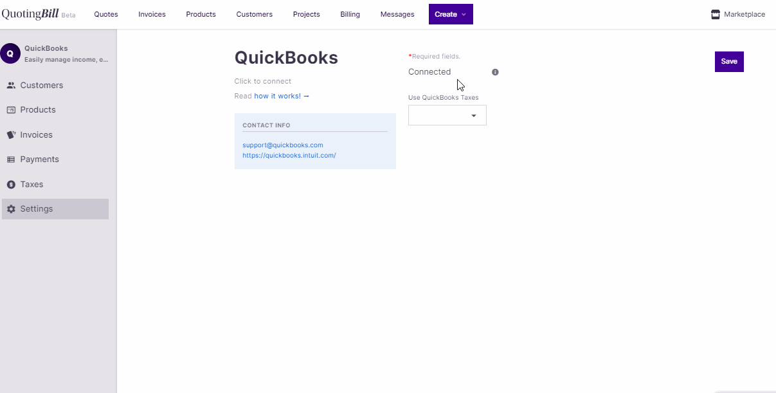The height and width of the screenshot is (393, 776).
Task: Click the Marketplace store icon
Action: point(716,14)
